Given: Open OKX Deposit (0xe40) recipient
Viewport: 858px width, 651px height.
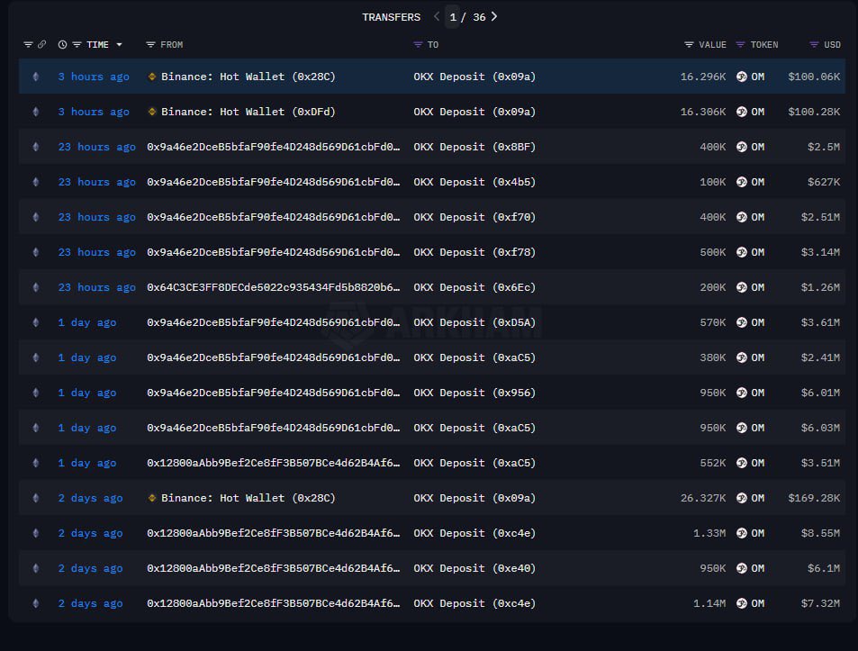Looking at the screenshot, I should click(474, 568).
